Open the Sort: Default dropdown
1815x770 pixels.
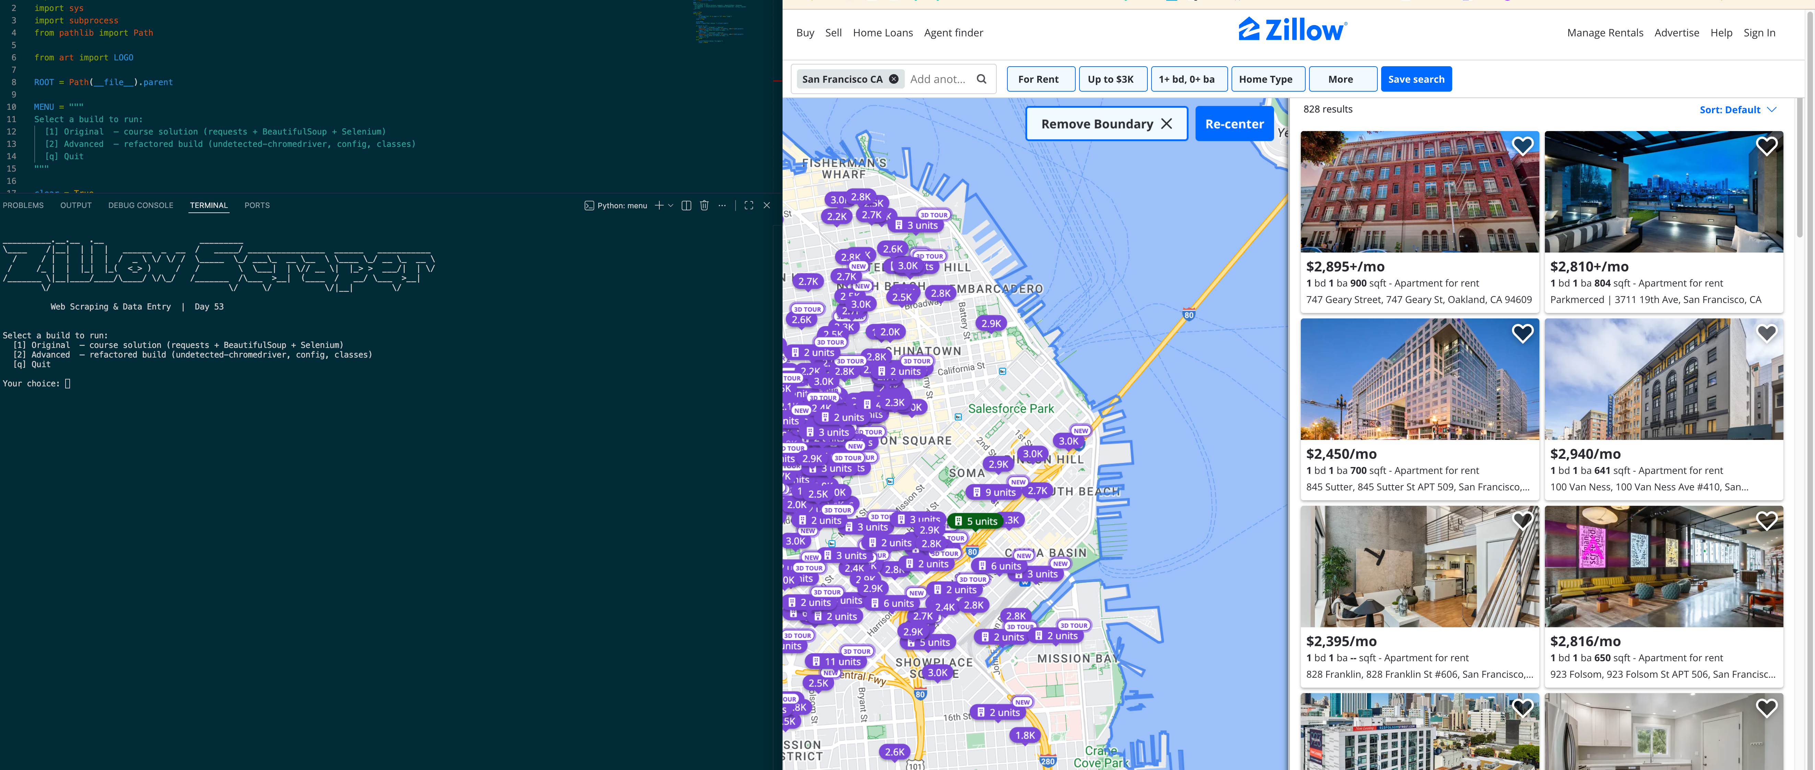pyautogui.click(x=1737, y=110)
